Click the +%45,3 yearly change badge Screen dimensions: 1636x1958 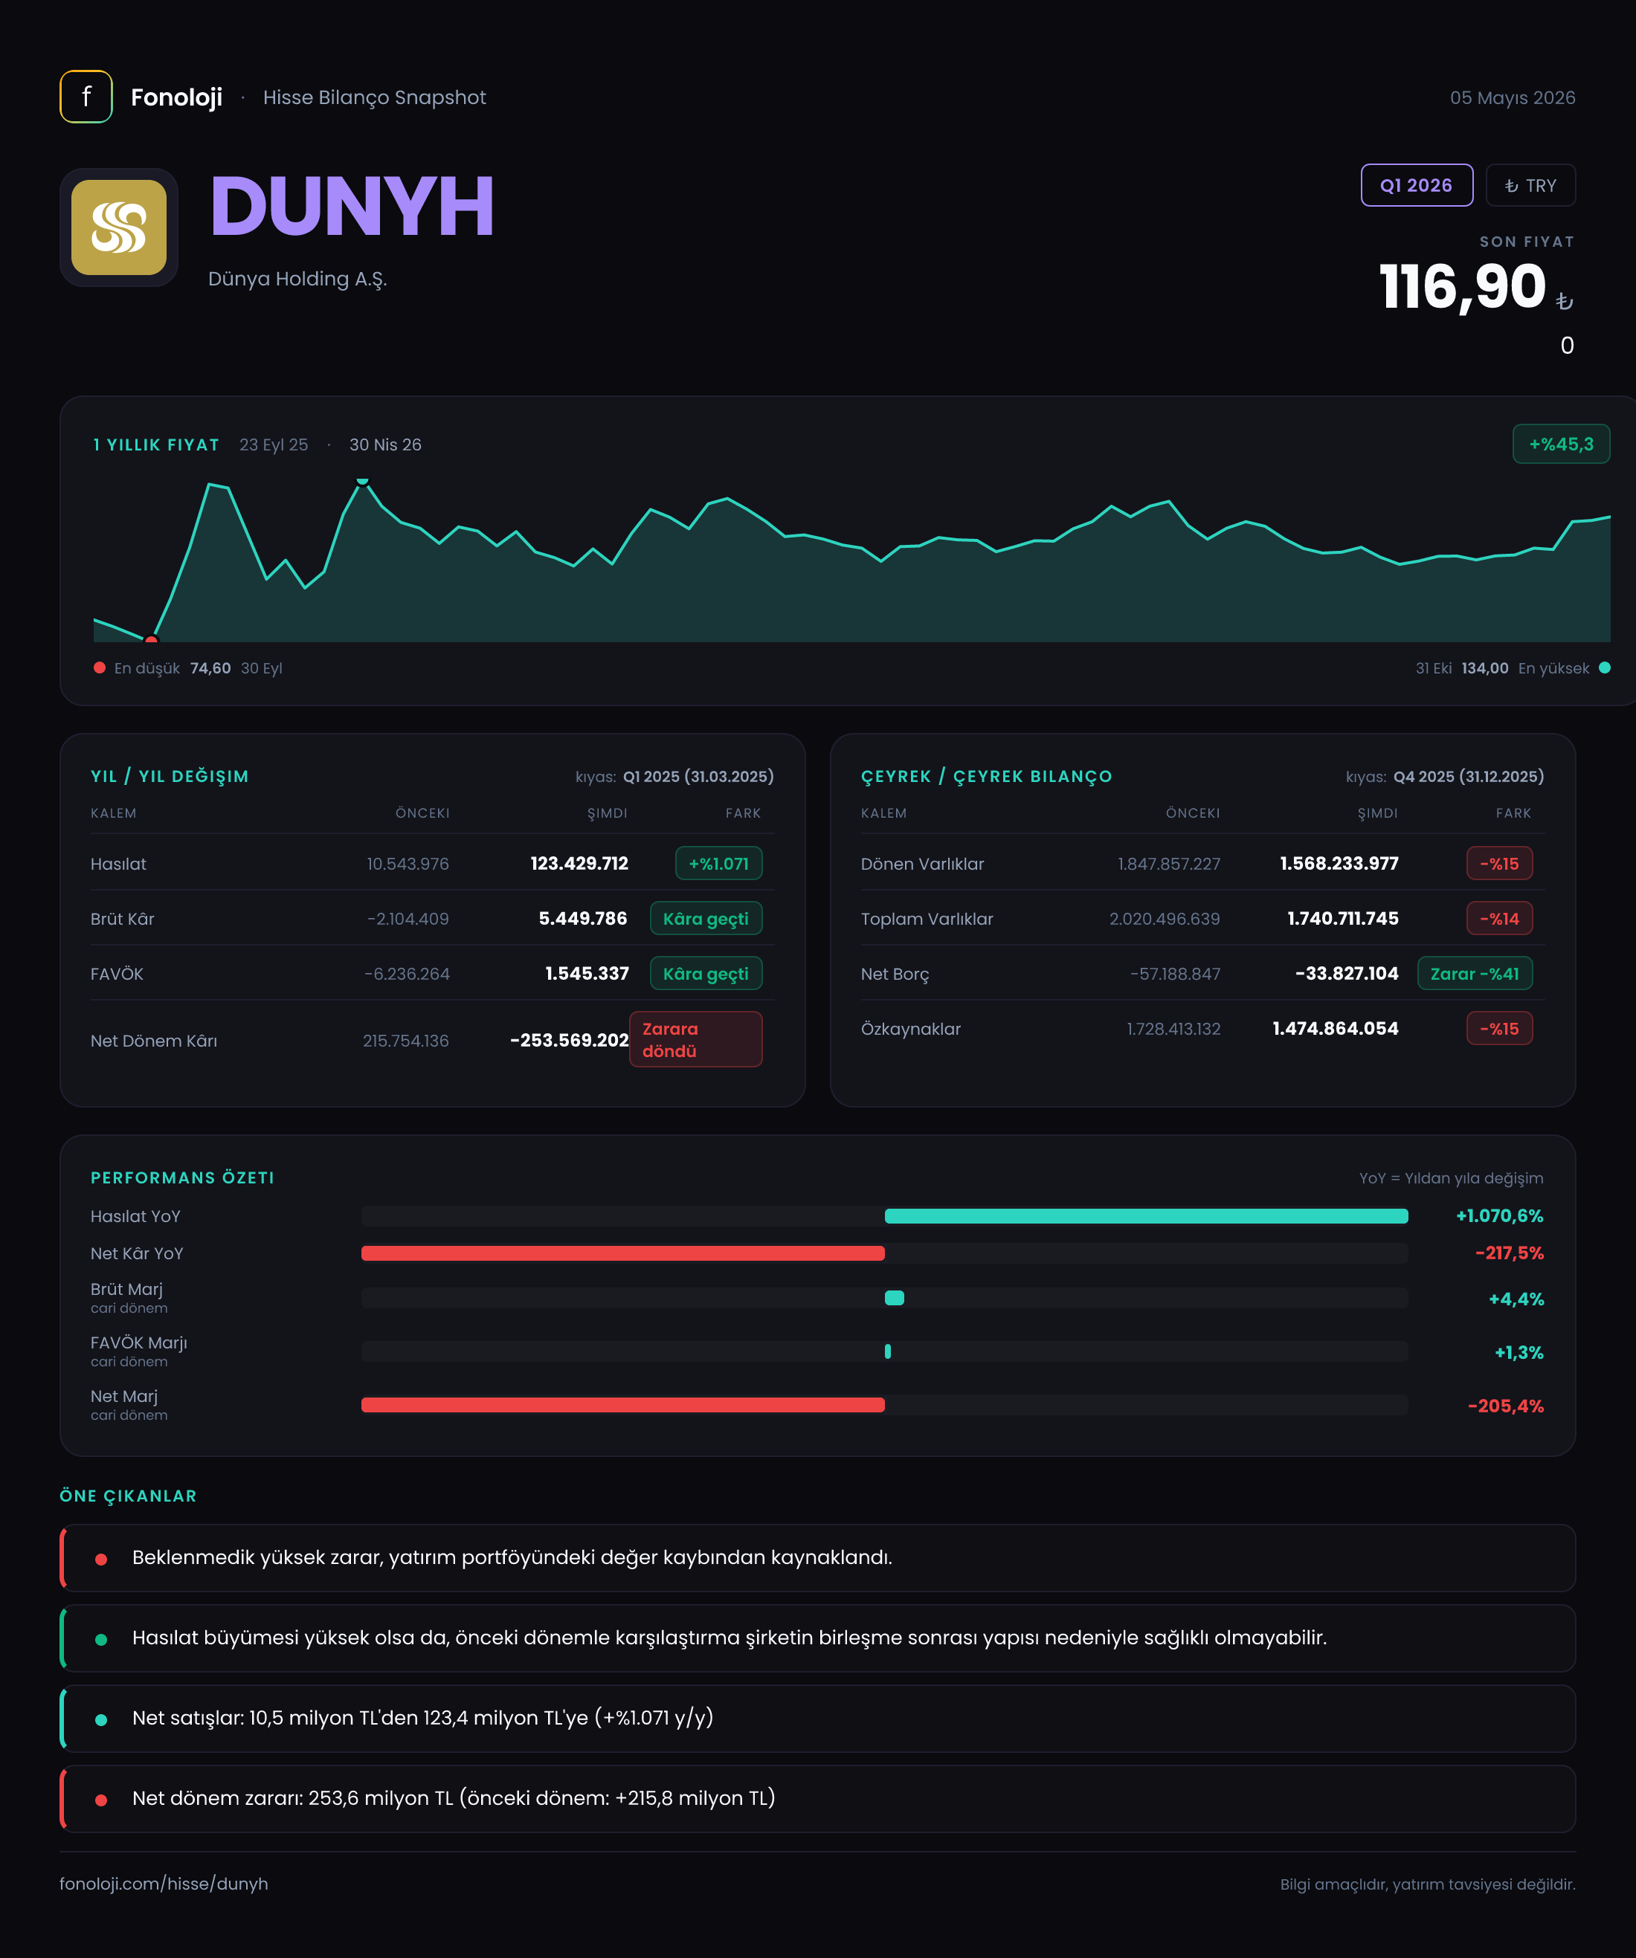point(1562,444)
